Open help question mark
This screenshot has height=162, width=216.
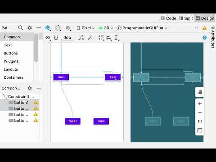point(204,37)
